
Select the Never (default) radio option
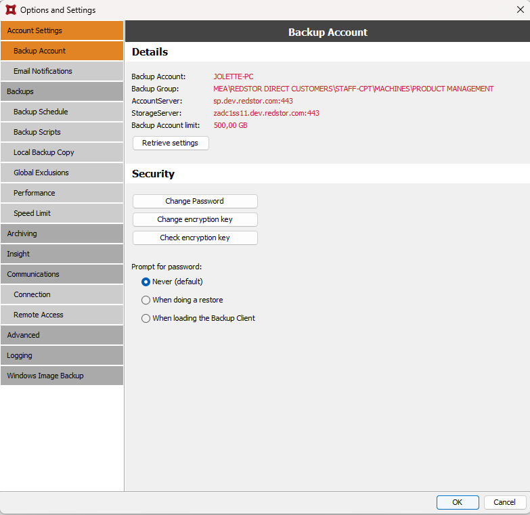coord(146,282)
